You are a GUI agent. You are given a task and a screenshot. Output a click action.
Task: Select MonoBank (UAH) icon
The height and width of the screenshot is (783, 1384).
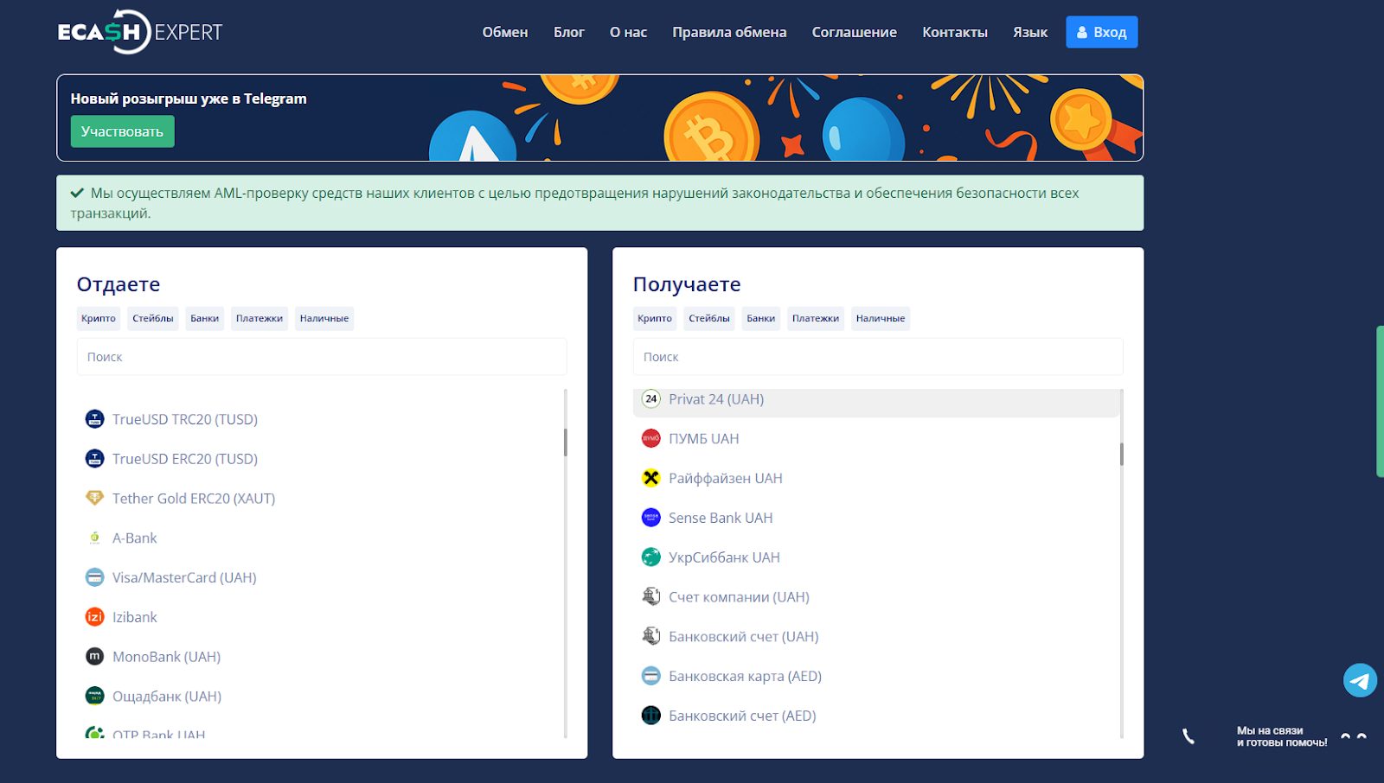(x=95, y=657)
